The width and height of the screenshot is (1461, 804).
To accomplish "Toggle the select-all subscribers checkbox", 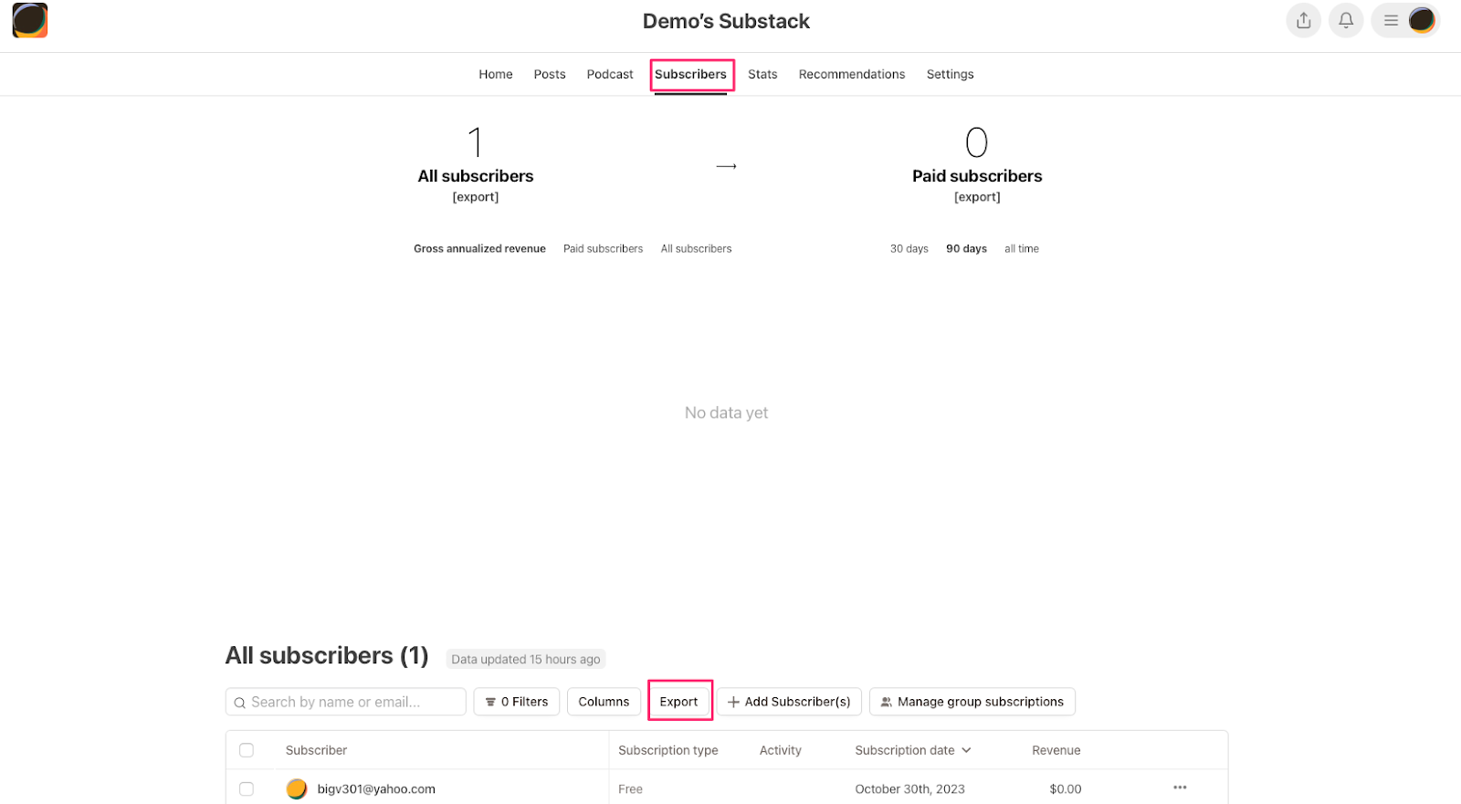I will coord(247,750).
